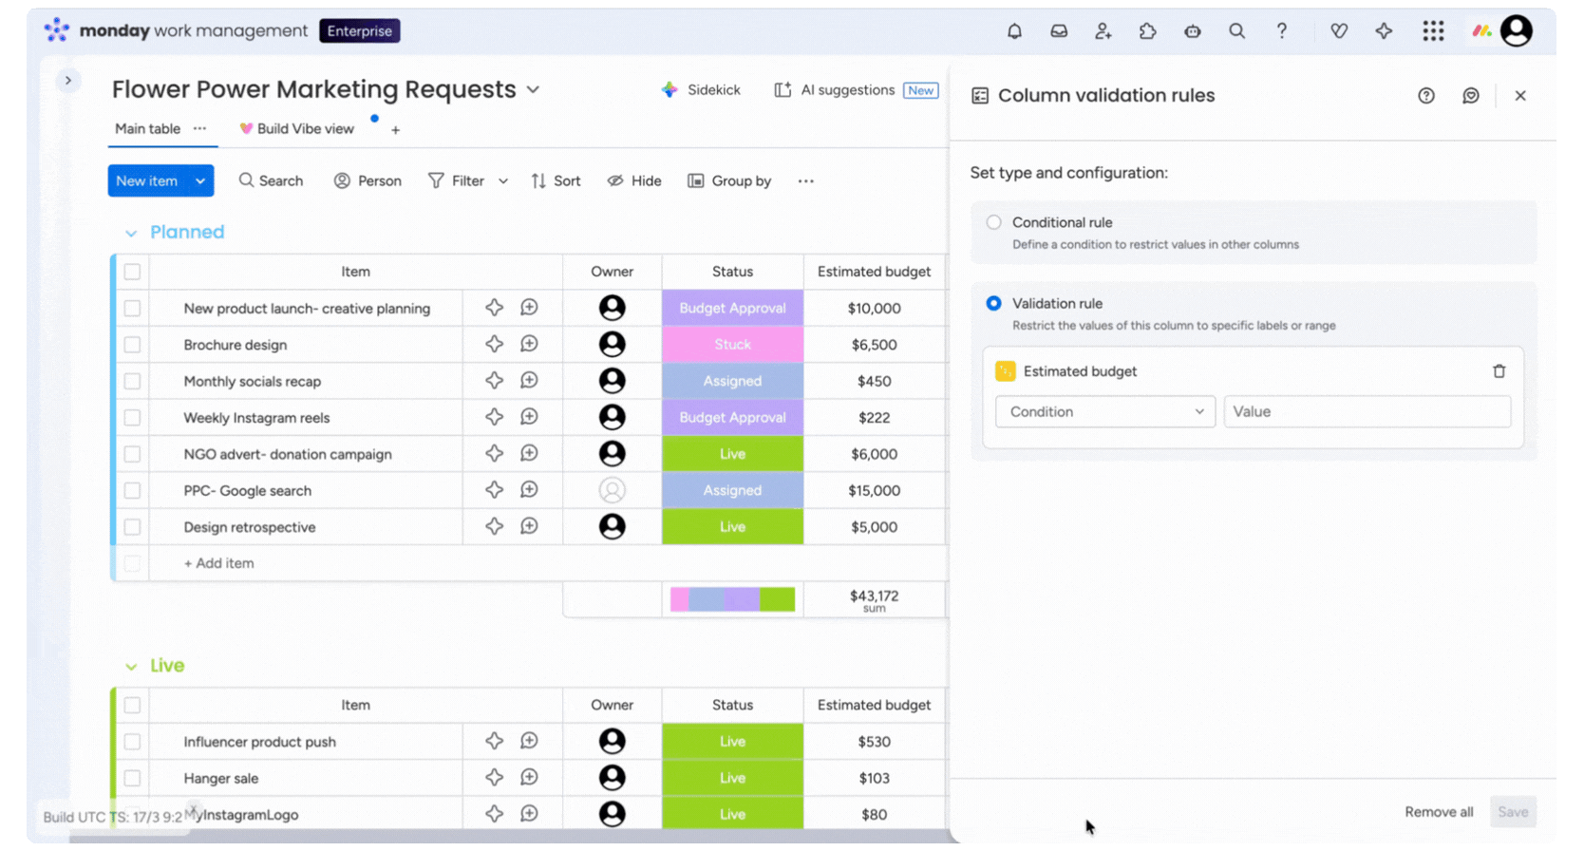Open the Sidekick assistant
Image resolution: width=1584 pixels, height=851 pixels.
(701, 90)
